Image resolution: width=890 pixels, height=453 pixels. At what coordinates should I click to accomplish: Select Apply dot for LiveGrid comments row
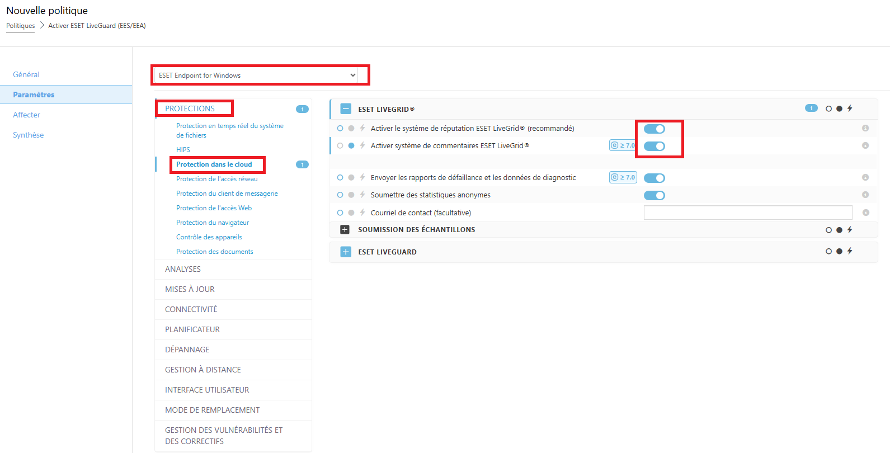[x=351, y=145]
